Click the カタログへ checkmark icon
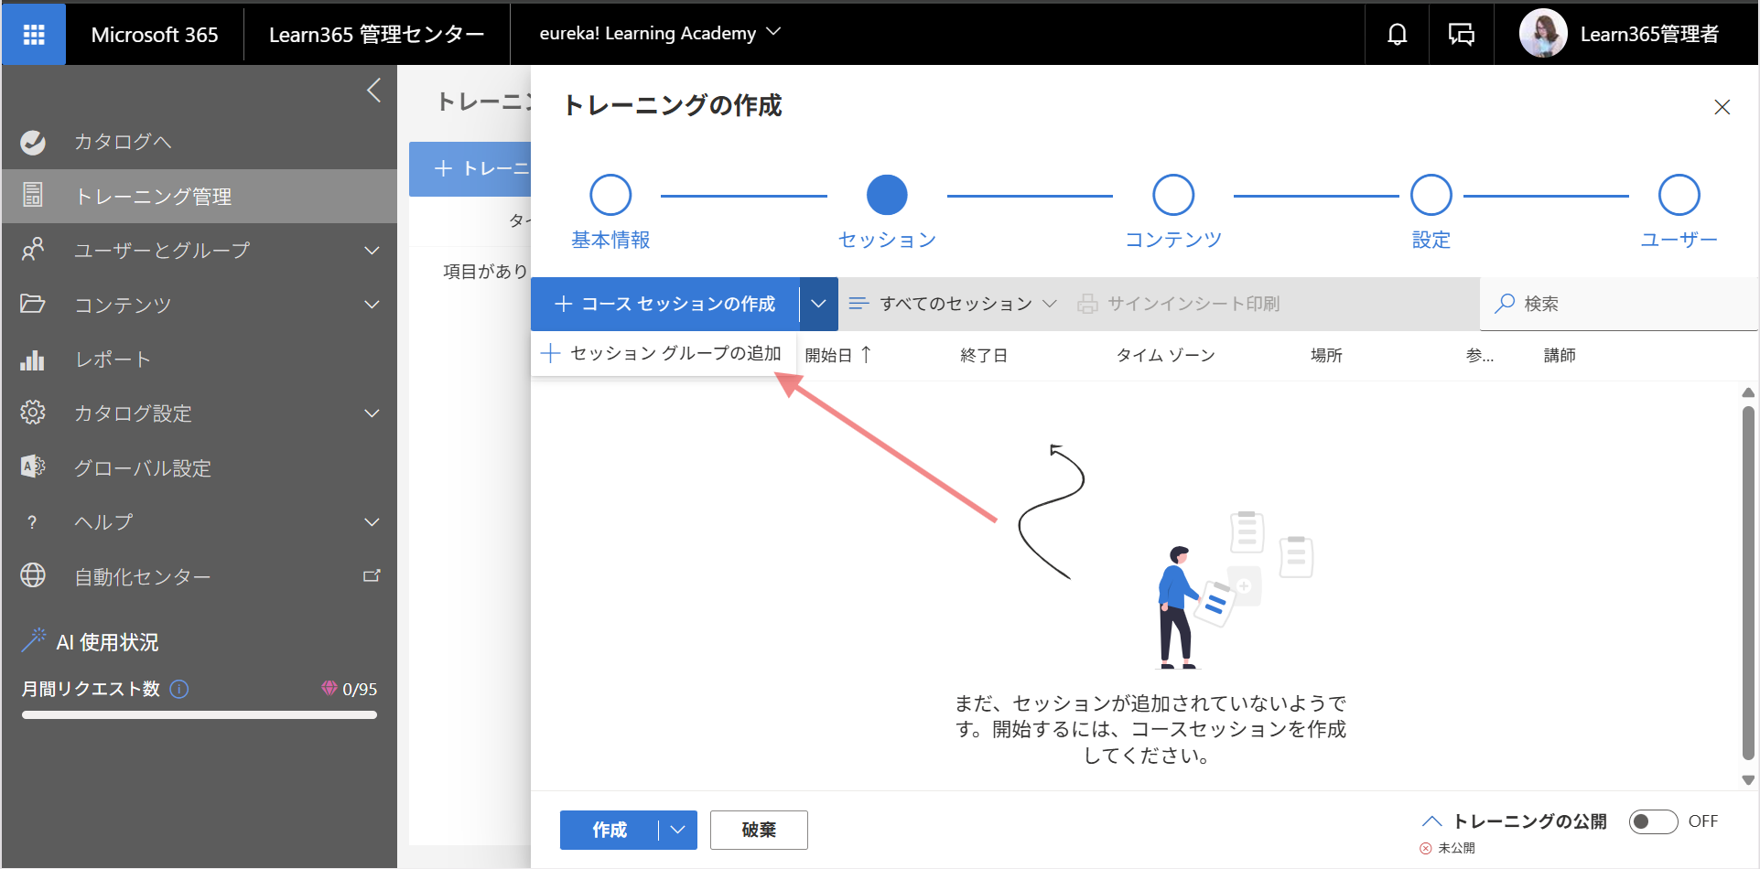 tap(33, 142)
